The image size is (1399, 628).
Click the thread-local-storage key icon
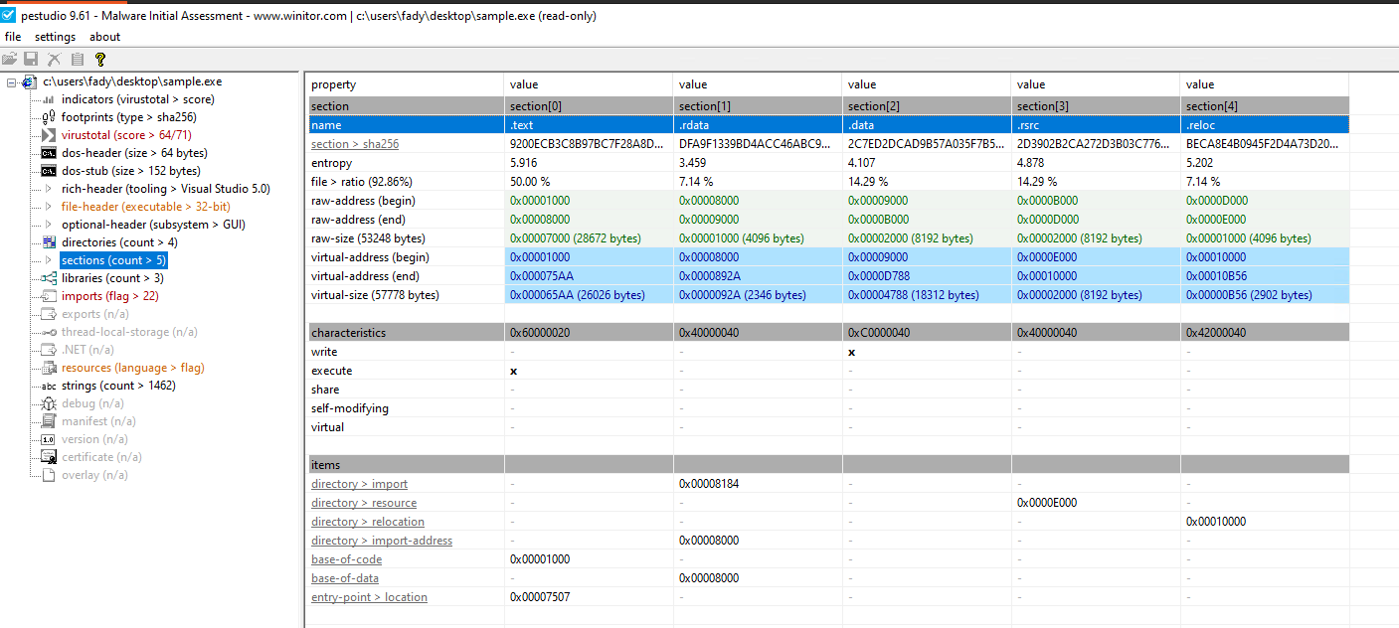click(48, 332)
